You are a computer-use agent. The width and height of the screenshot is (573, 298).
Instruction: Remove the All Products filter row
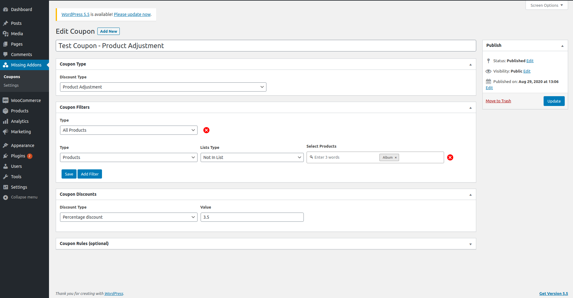pyautogui.click(x=206, y=130)
